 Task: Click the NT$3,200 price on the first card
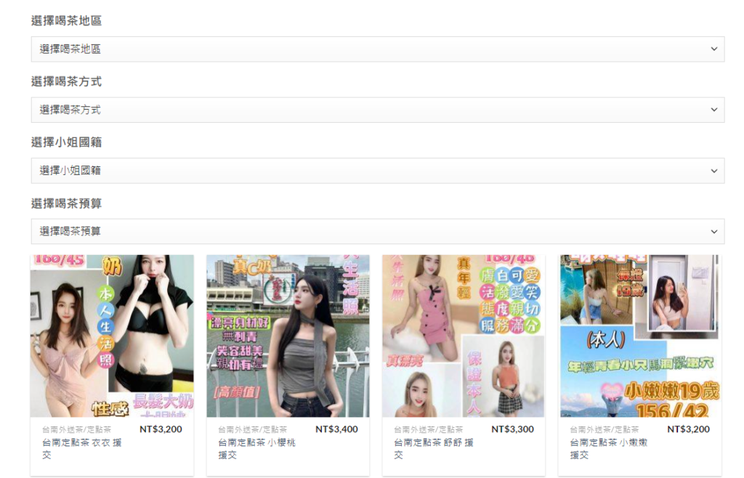161,429
